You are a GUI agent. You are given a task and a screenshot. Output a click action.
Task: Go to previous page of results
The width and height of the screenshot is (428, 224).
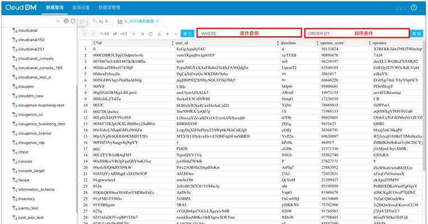tap(93, 34)
